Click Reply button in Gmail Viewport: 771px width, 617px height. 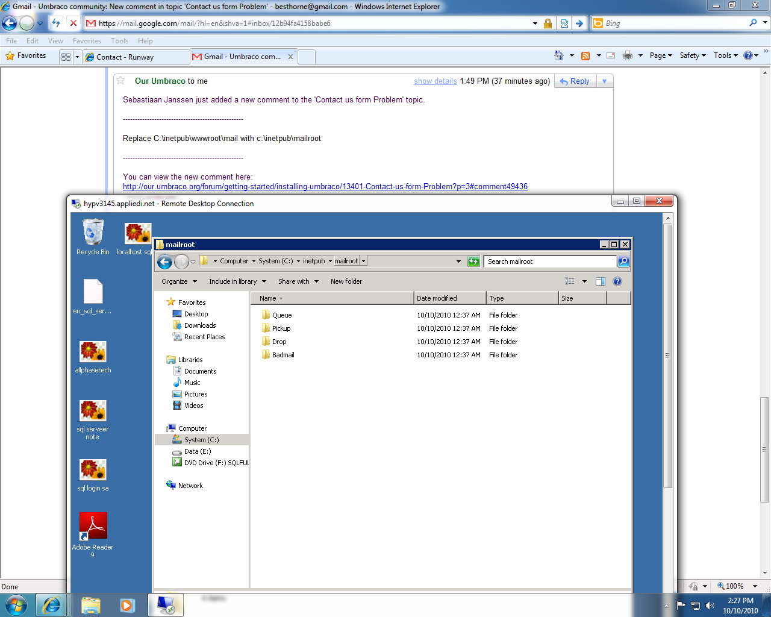(575, 81)
